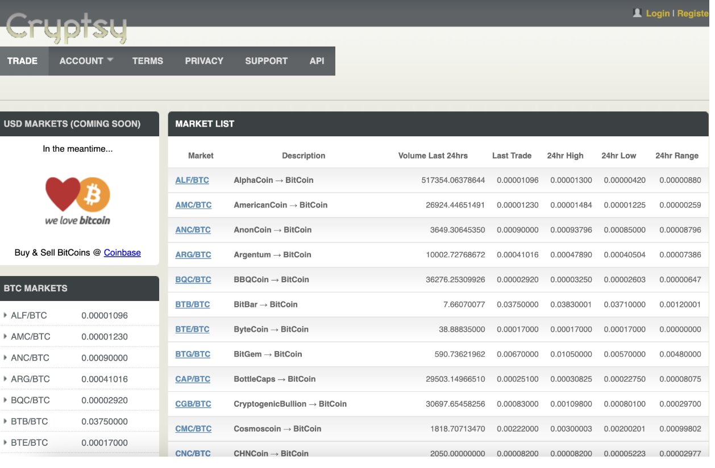Click the Register link
This screenshot has width=715, height=468.
click(x=693, y=13)
